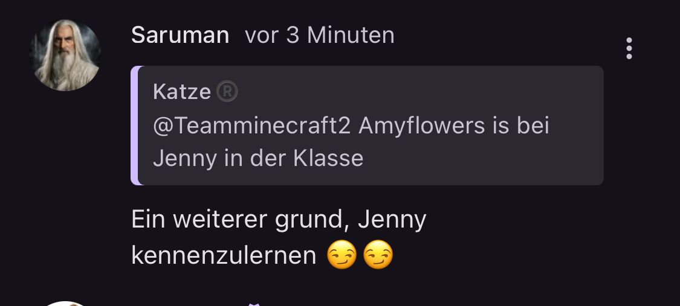The height and width of the screenshot is (306, 680).
Task: Open Katze's name in the quote
Action: (182, 92)
